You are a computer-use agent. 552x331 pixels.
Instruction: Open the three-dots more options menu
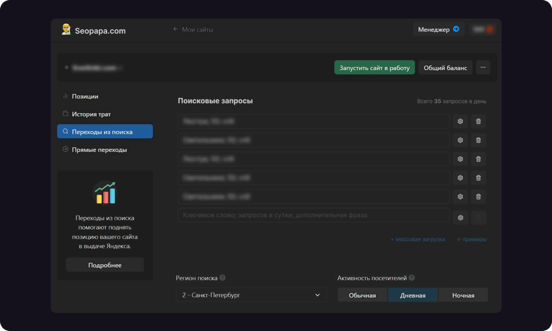point(483,68)
